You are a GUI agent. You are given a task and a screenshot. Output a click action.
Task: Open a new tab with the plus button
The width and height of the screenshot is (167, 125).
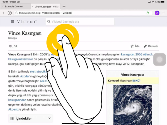click(64, 6)
